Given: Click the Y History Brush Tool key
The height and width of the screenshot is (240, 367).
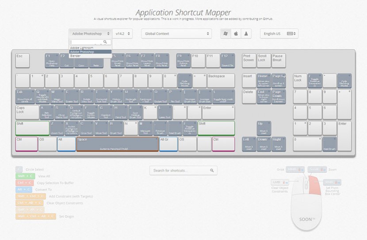Looking at the screenshot, I should pyautogui.click(x=116, y=96).
